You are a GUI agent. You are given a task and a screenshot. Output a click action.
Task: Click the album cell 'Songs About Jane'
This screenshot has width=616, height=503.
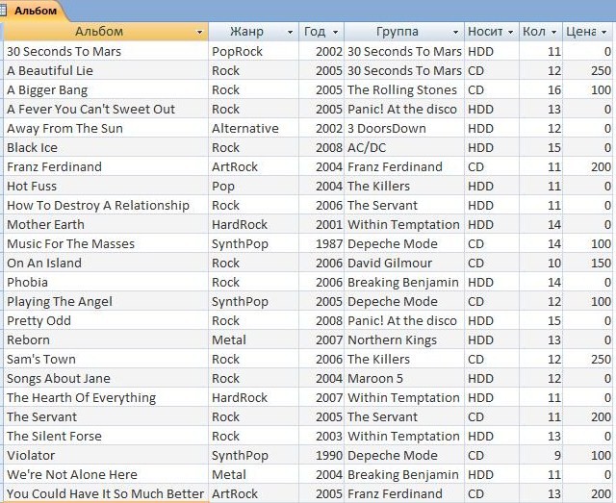(x=106, y=379)
